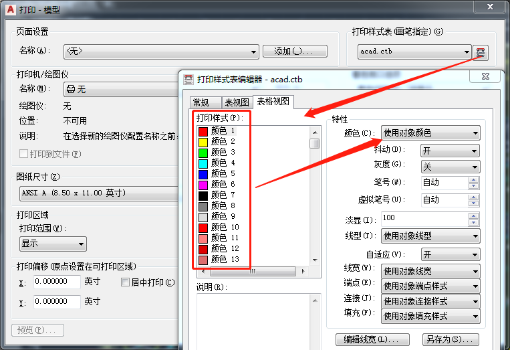This screenshot has height=350, width=510.
Task: Open the 线型 dropdown list
Action: point(430,236)
